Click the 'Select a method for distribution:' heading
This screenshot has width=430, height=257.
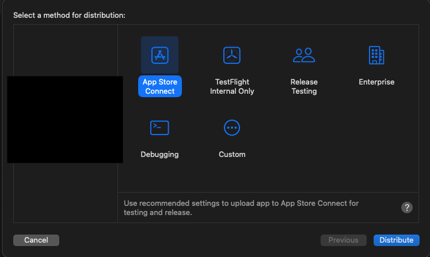click(69, 16)
